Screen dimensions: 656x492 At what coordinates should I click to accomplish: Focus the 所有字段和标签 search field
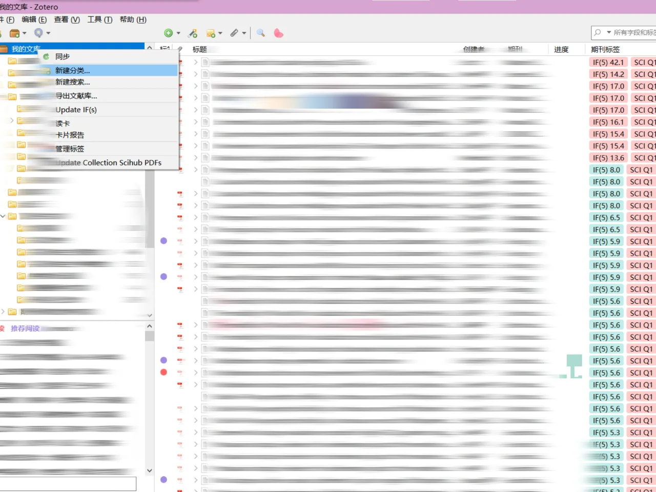[634, 32]
